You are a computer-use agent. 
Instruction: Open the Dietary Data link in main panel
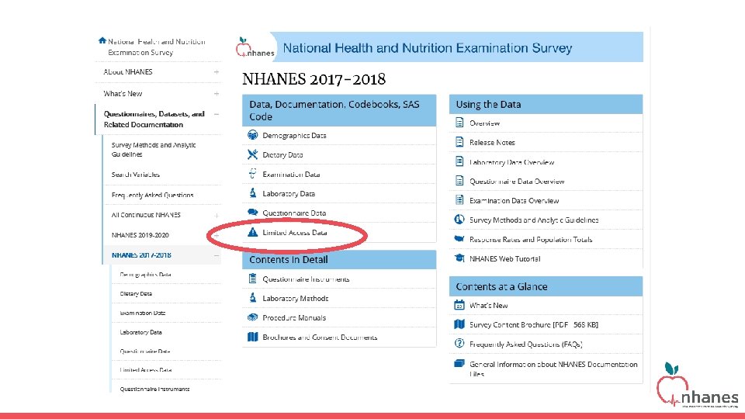click(x=282, y=155)
